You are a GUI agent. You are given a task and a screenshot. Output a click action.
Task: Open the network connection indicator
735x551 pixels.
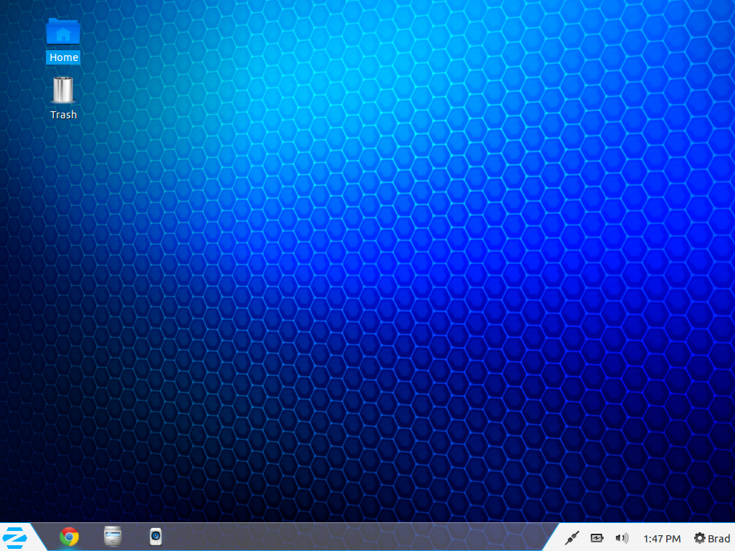click(572, 538)
